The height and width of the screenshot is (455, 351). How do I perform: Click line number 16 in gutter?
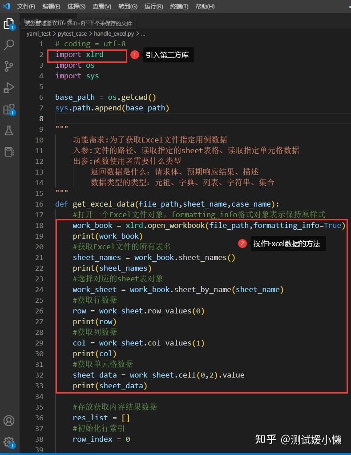(x=39, y=204)
